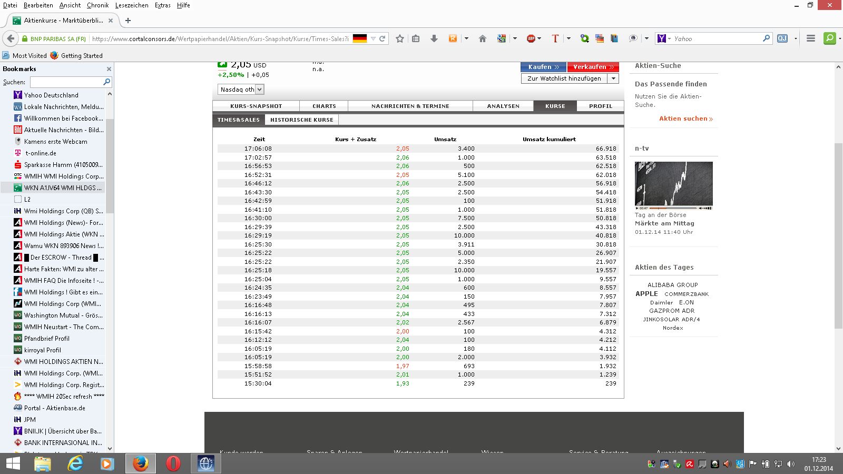The height and width of the screenshot is (474, 843).
Task: Open the t-online.de bookmark
Action: click(x=41, y=153)
